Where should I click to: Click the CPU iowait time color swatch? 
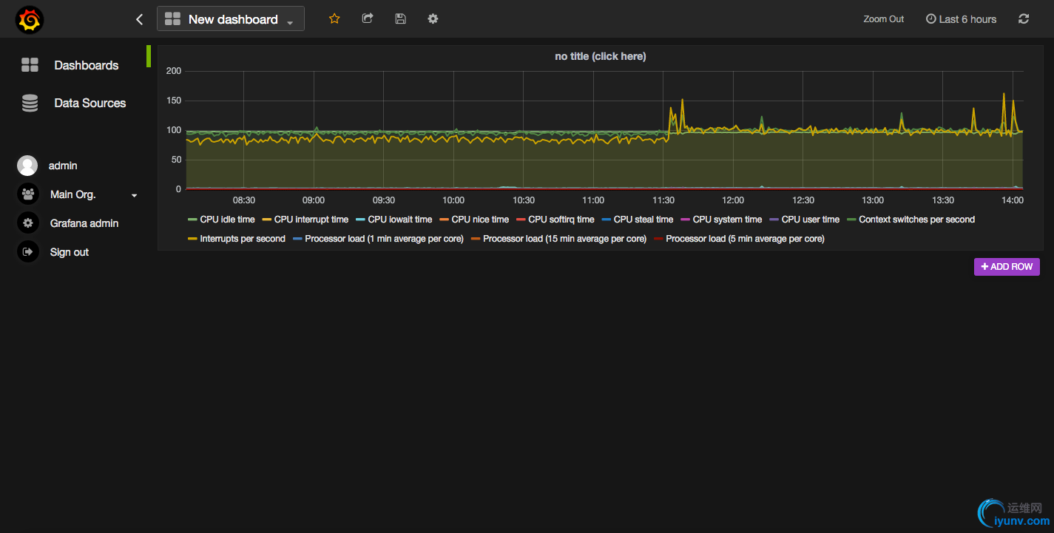360,220
